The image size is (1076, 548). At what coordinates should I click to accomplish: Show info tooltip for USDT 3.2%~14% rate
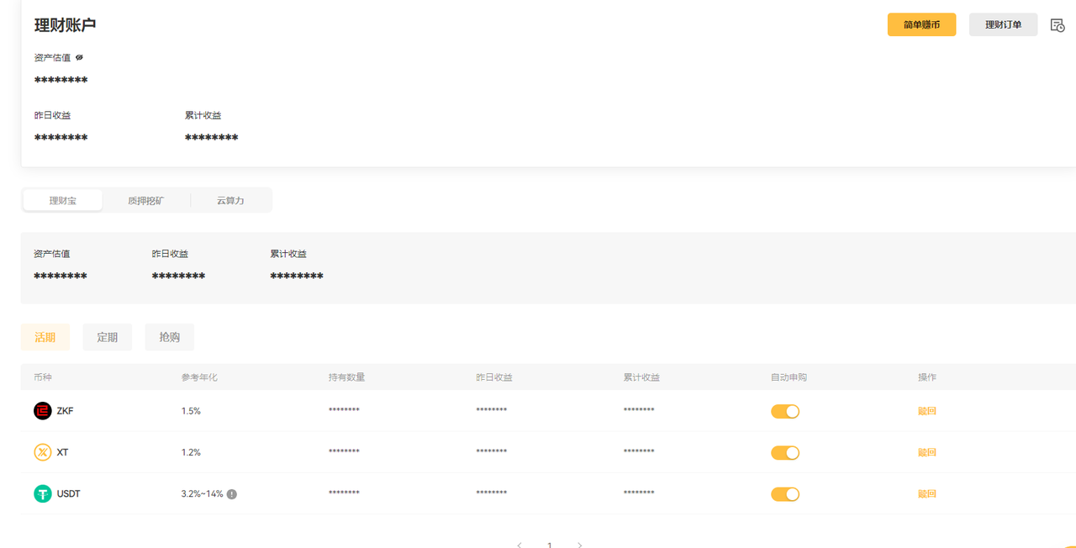point(232,494)
